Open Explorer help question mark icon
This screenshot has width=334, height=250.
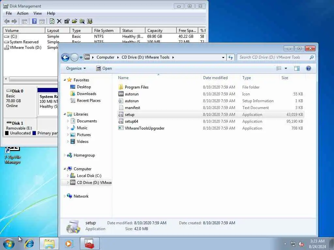(x=309, y=68)
